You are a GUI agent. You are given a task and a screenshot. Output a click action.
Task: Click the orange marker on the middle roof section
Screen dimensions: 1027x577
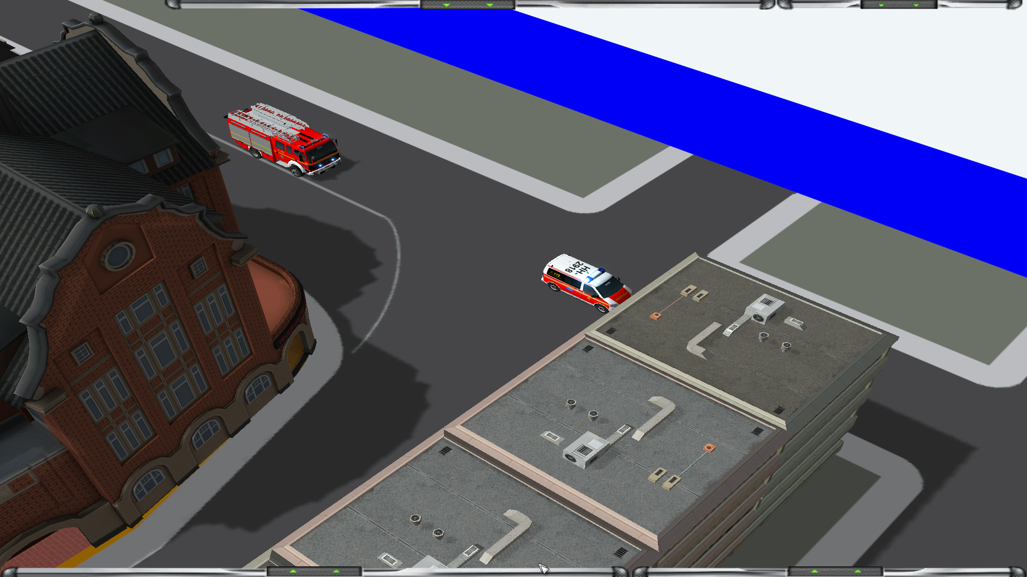tap(709, 448)
